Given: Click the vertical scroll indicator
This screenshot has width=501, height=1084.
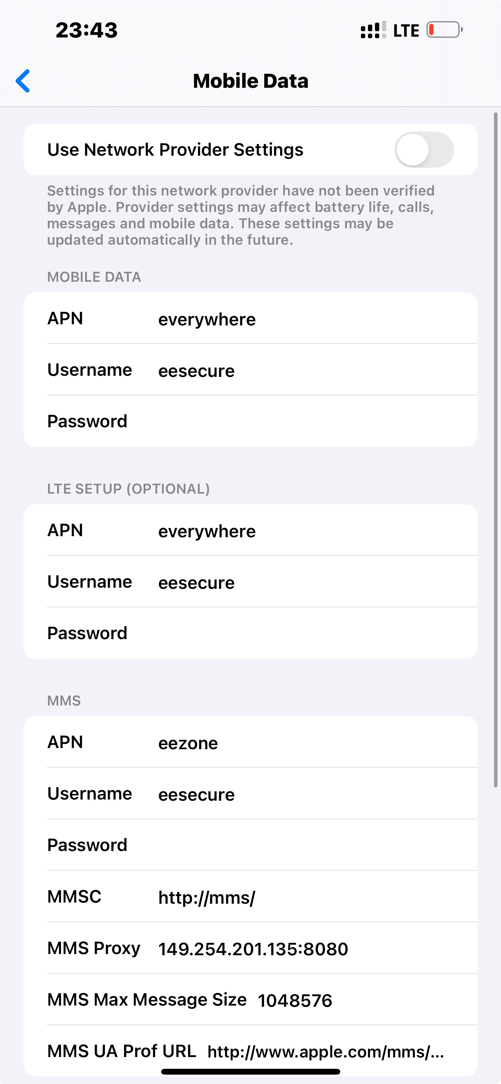Looking at the screenshot, I should pos(496,450).
